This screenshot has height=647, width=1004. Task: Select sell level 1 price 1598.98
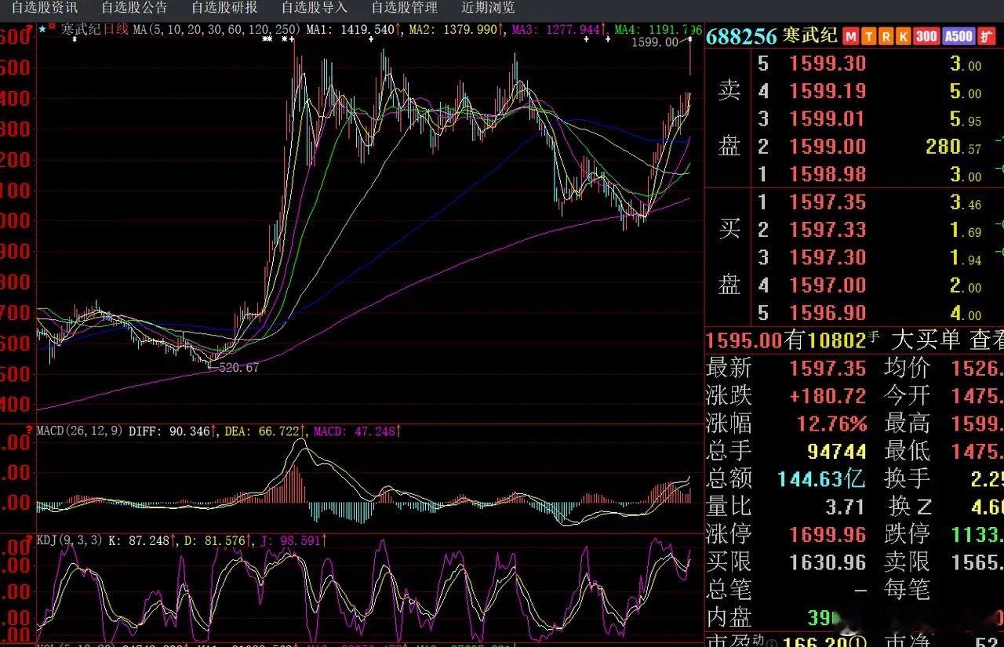point(828,174)
